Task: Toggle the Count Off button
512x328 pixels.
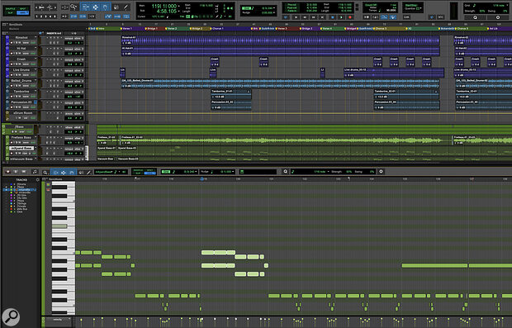Action: coord(371,5)
